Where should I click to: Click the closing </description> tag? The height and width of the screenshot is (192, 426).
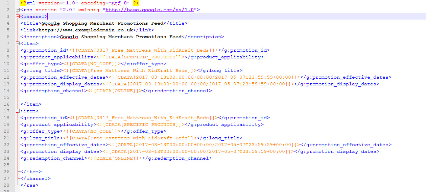coord(203,37)
